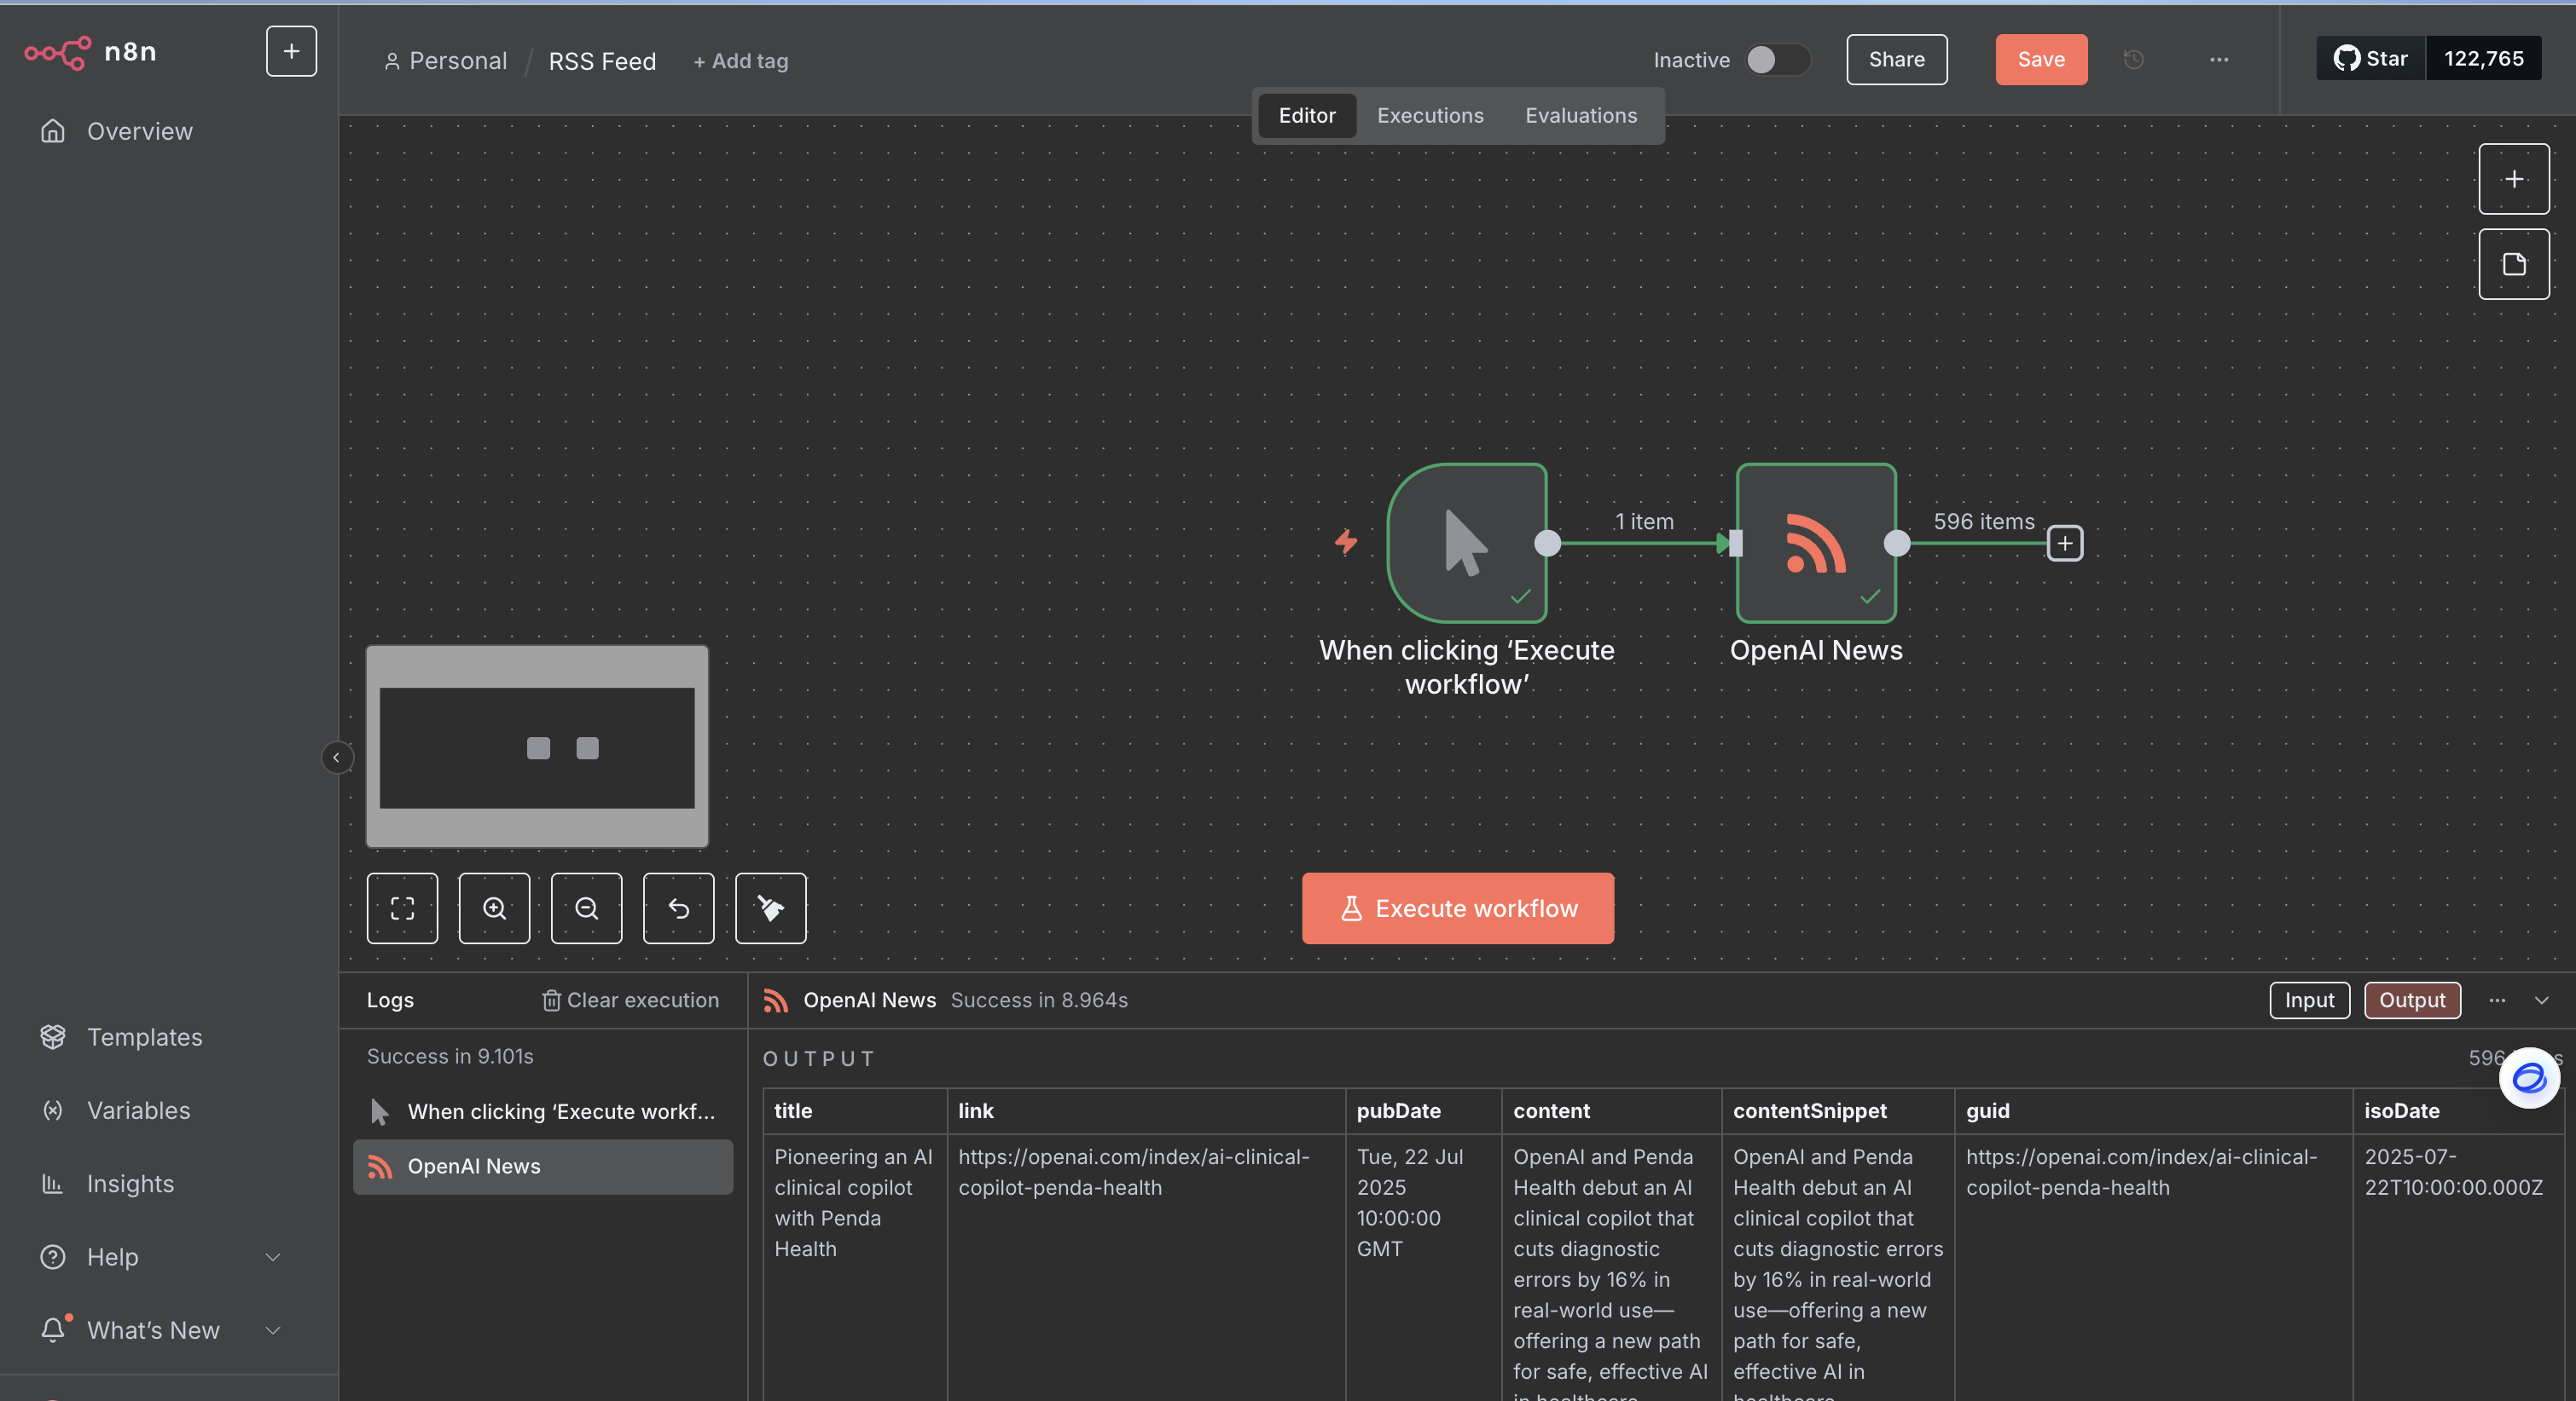Click the 122,765 star count

(x=2484, y=59)
